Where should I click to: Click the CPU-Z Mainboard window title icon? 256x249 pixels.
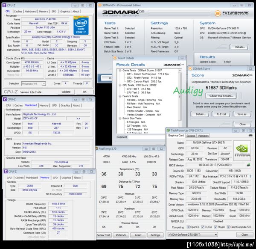[5, 99]
